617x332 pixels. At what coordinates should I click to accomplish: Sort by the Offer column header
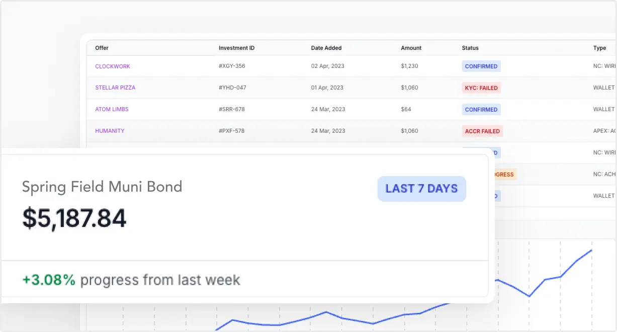pos(102,48)
